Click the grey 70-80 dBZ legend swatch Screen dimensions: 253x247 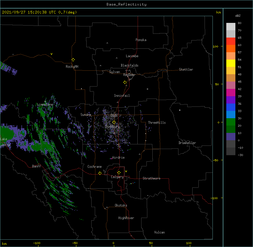pos(231,27)
